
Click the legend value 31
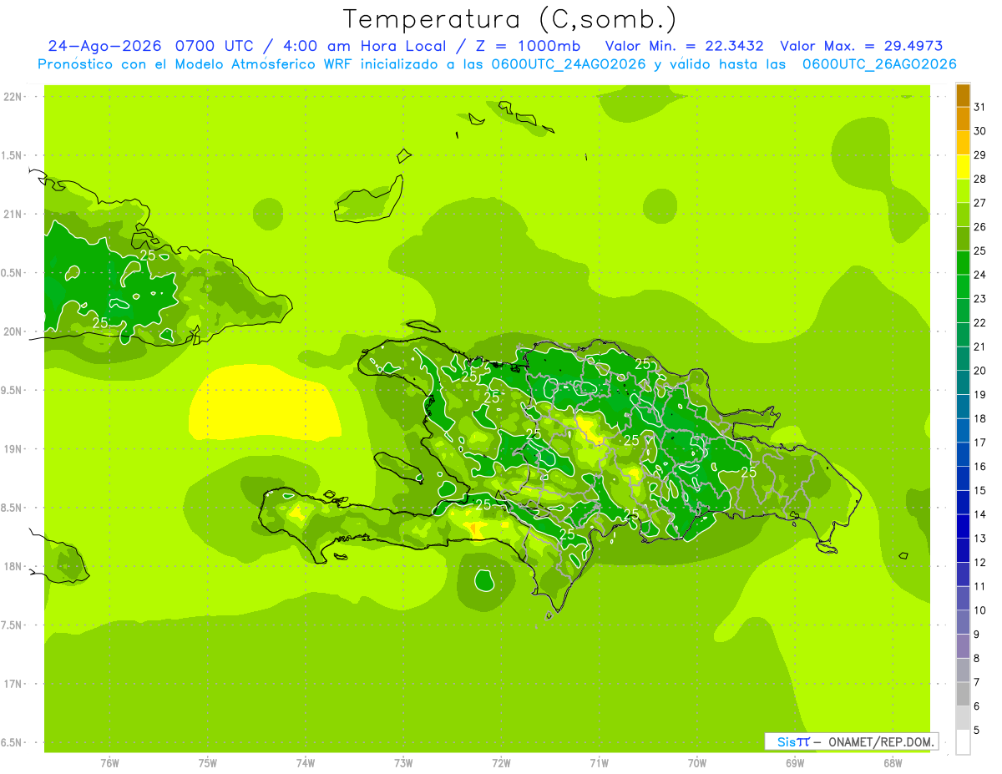[980, 107]
